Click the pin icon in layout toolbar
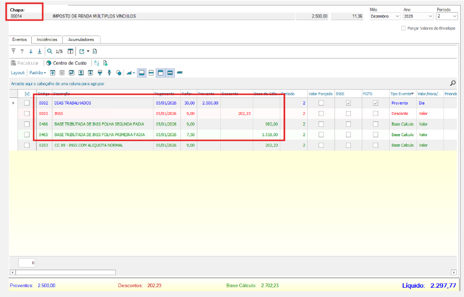The image size is (464, 297). pyautogui.click(x=109, y=73)
